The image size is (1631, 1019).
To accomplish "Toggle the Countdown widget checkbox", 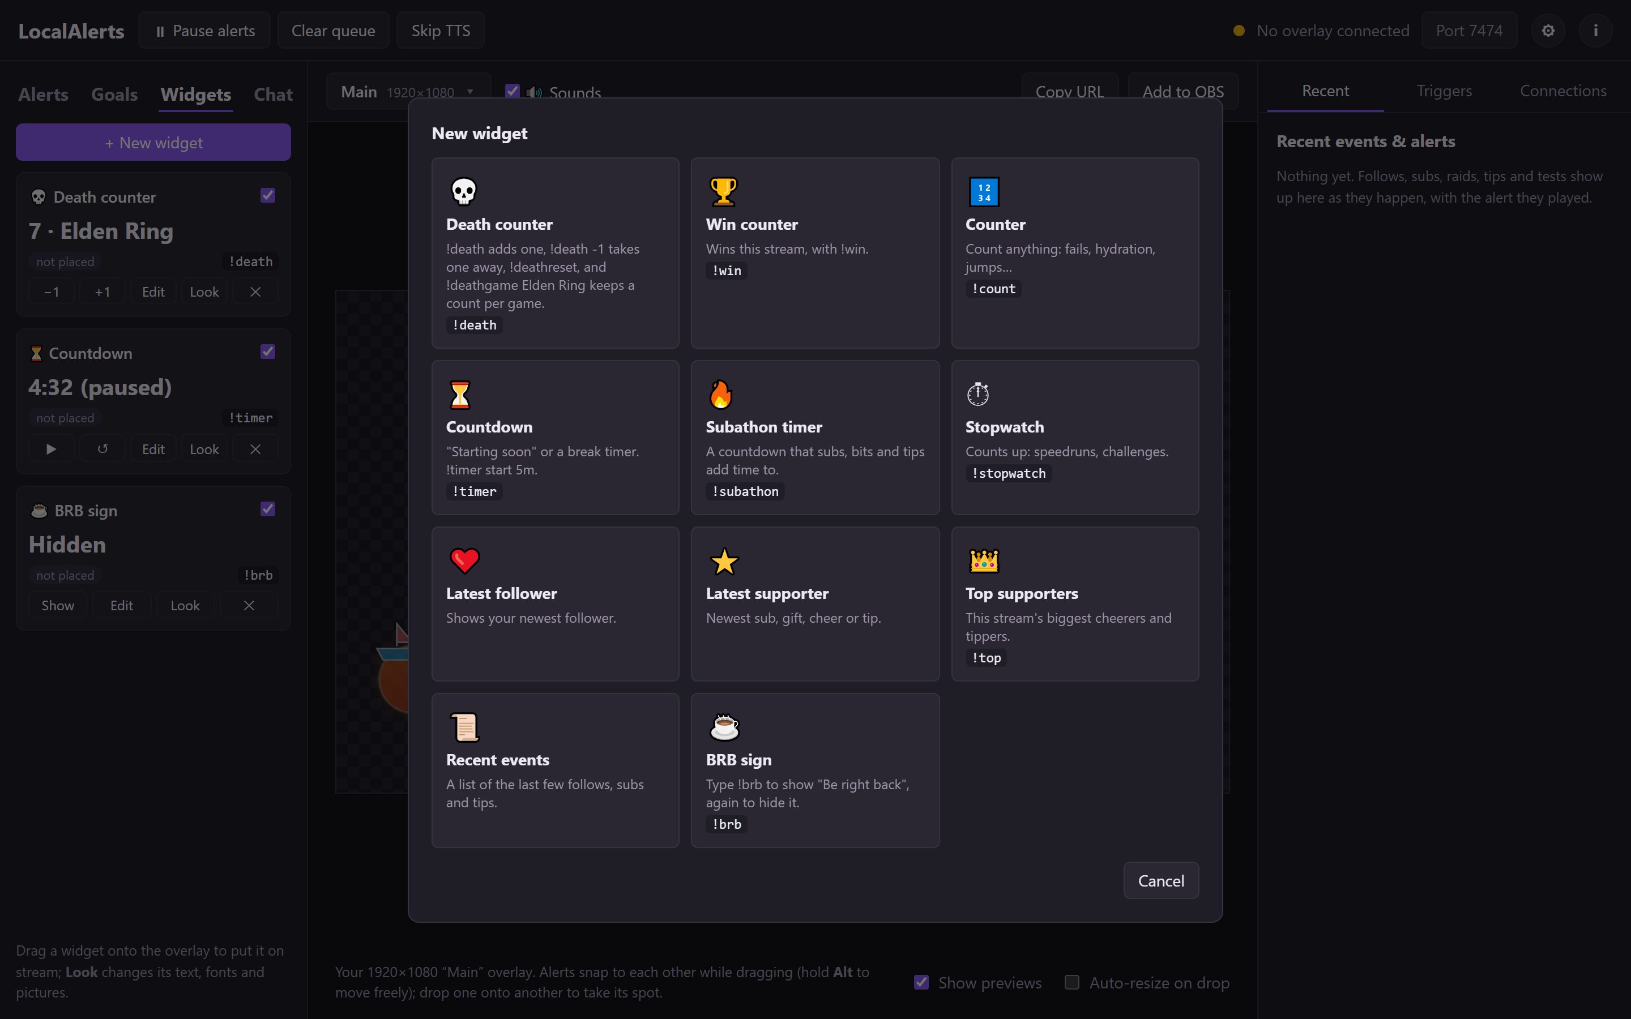I will [267, 352].
